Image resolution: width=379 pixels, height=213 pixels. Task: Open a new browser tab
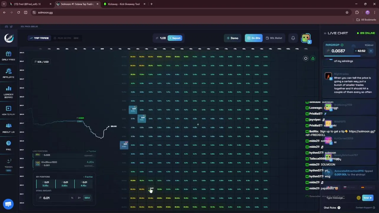[151, 4]
